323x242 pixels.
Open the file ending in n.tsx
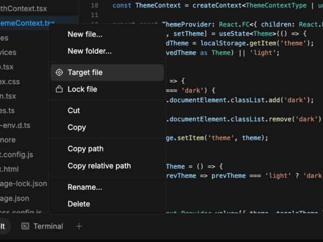8,96
